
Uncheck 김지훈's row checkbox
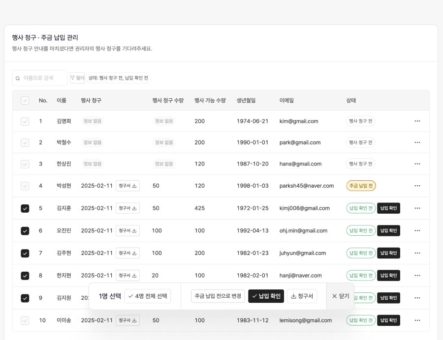click(x=25, y=208)
